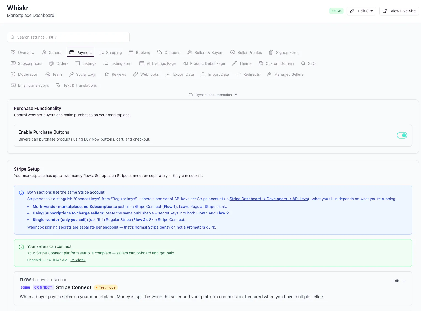Click the Coupons tag icon
Image resolution: width=421 pixels, height=311 pixels.
tap(160, 52)
